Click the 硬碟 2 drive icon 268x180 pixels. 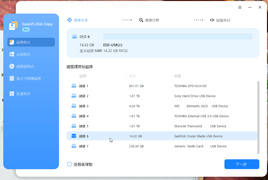pyautogui.click(x=74, y=96)
